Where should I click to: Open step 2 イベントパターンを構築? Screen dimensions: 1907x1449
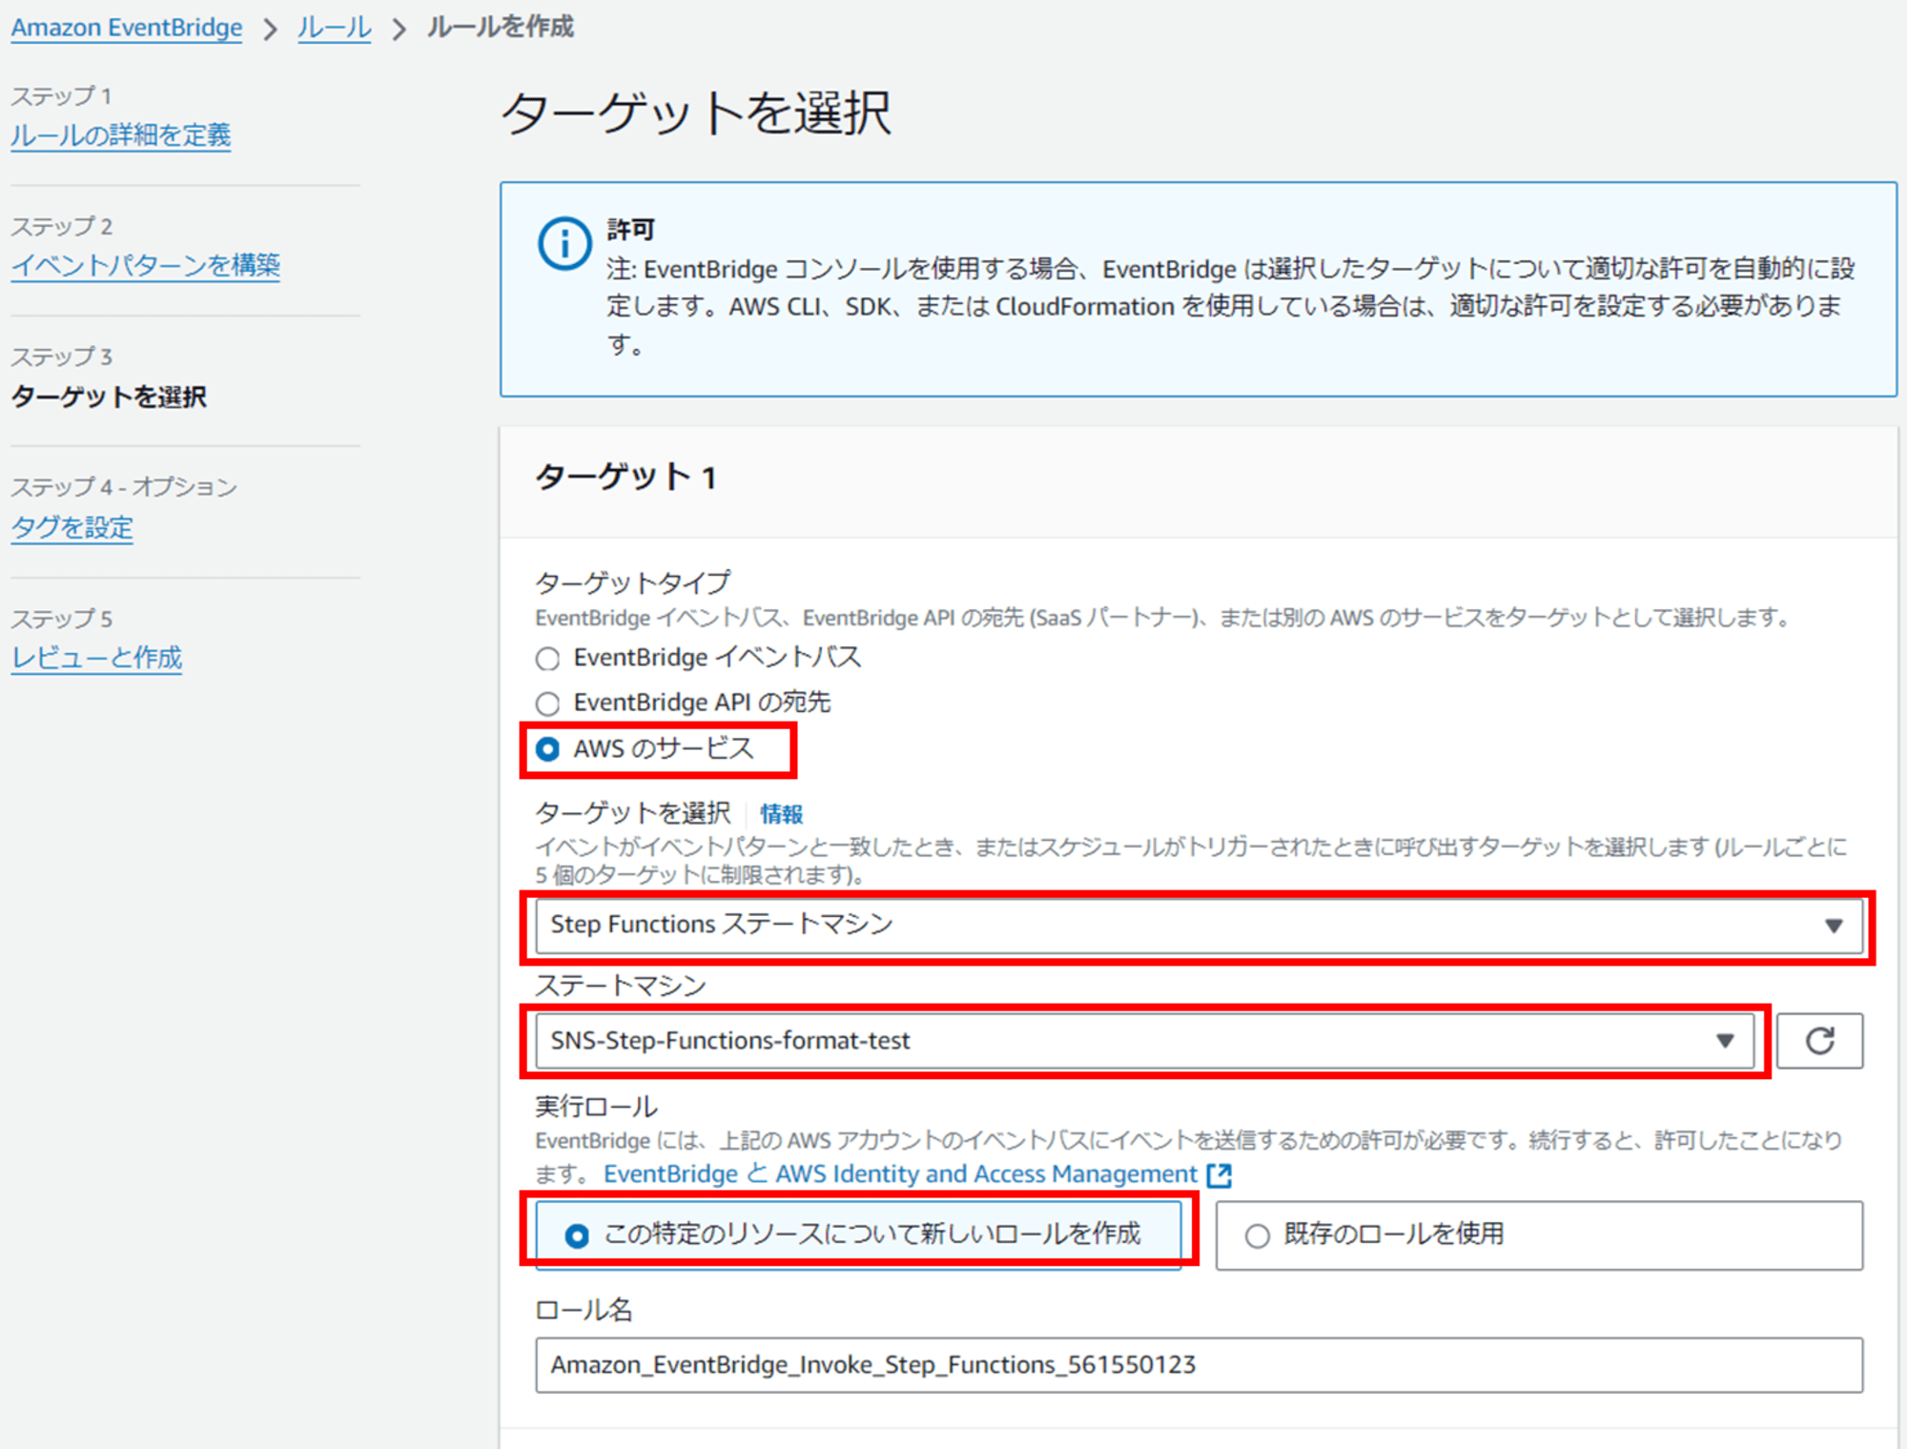pos(145,265)
